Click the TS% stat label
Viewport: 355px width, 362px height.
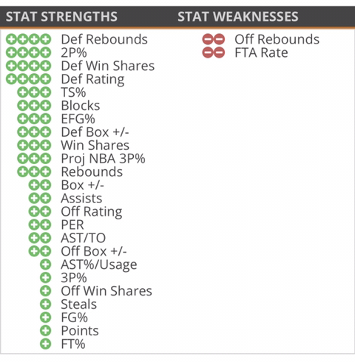click(73, 92)
